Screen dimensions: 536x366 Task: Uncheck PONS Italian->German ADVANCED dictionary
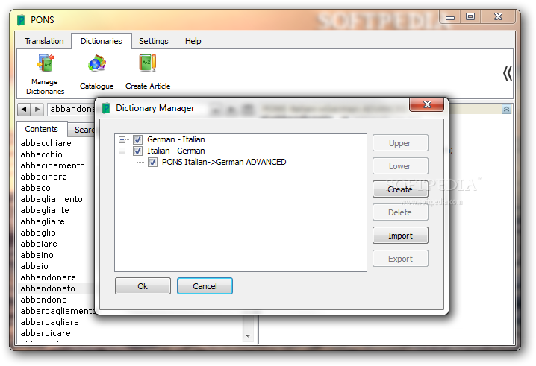click(x=152, y=163)
